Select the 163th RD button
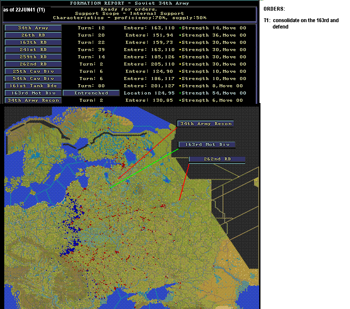The image size is (350, 309). coord(33,43)
